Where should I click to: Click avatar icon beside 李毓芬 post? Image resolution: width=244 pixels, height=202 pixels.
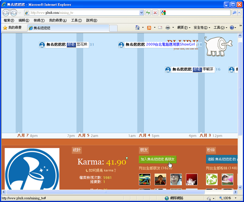coord(168,70)
